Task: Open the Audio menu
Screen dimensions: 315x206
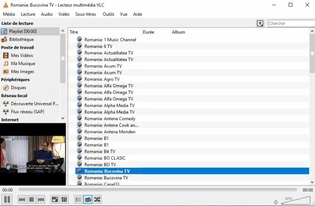Action: [47, 14]
